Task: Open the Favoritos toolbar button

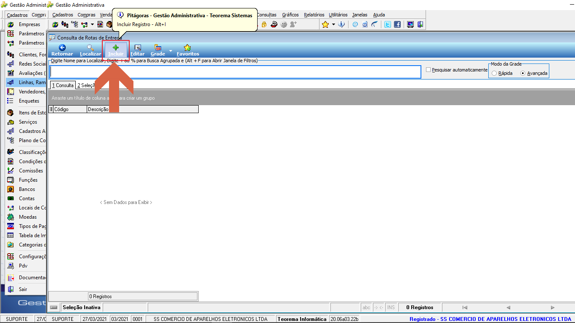Action: pos(188,50)
